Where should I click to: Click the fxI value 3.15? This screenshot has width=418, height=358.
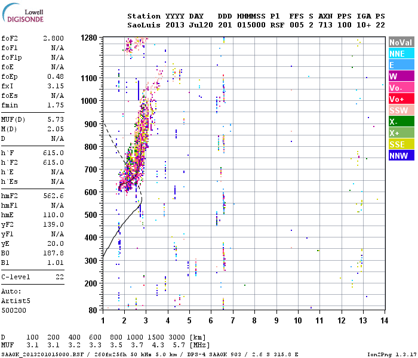click(x=56, y=87)
